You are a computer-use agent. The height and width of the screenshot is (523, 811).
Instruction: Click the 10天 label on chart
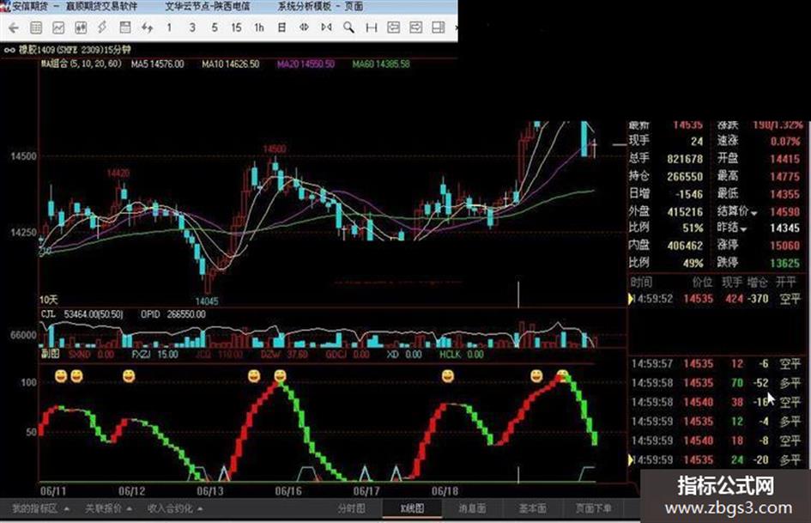tap(49, 300)
